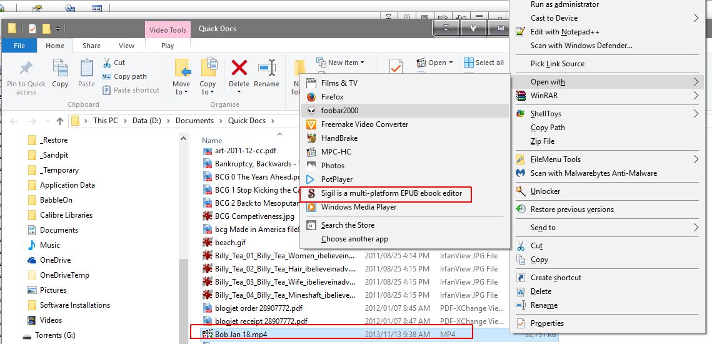712x344 pixels.
Task: Click Restore previous versions icon
Action: pyautogui.click(x=521, y=210)
